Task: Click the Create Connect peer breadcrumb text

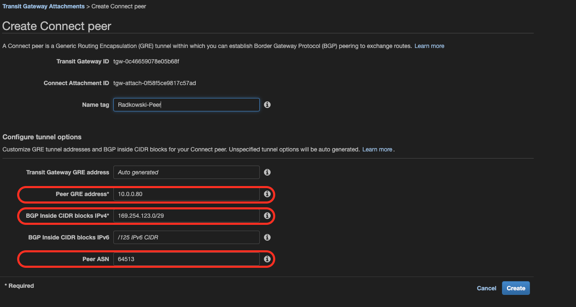Action: [119, 7]
